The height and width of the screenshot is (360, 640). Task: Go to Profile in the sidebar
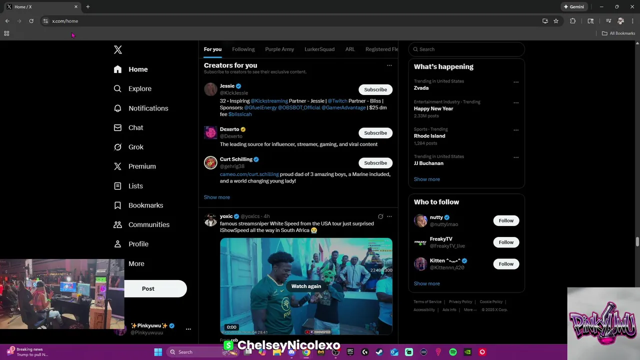(x=131, y=244)
